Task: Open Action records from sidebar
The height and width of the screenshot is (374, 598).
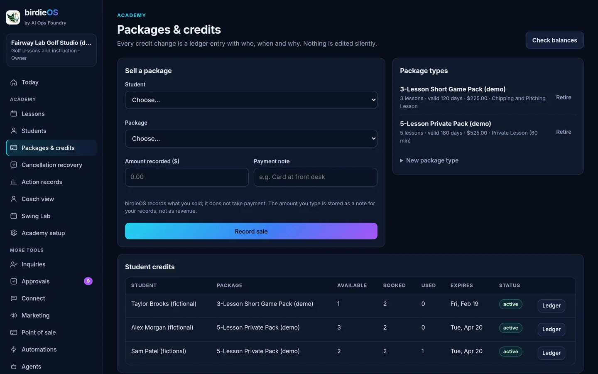Action: point(51,182)
